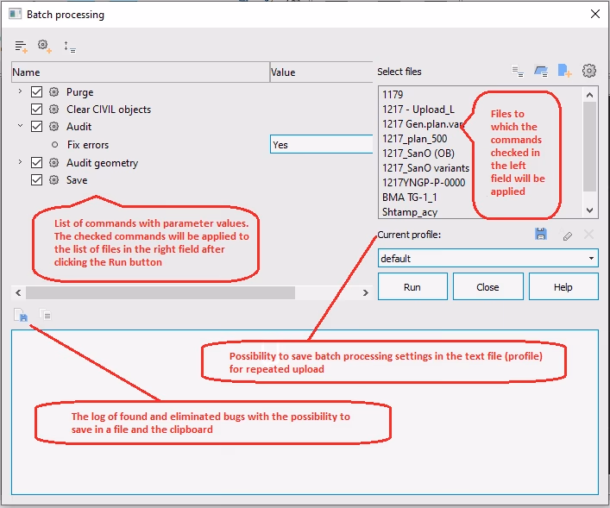Click the Run button
Image resolution: width=610 pixels, height=508 pixels.
coord(412,286)
